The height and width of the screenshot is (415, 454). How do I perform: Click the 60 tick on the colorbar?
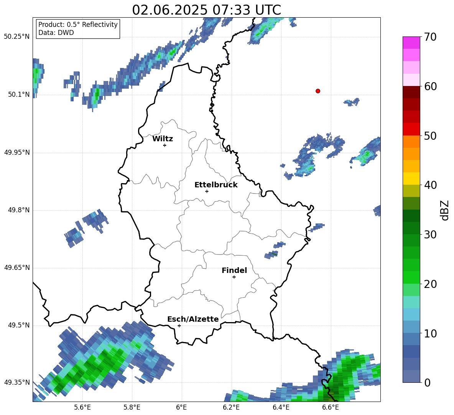430,86
